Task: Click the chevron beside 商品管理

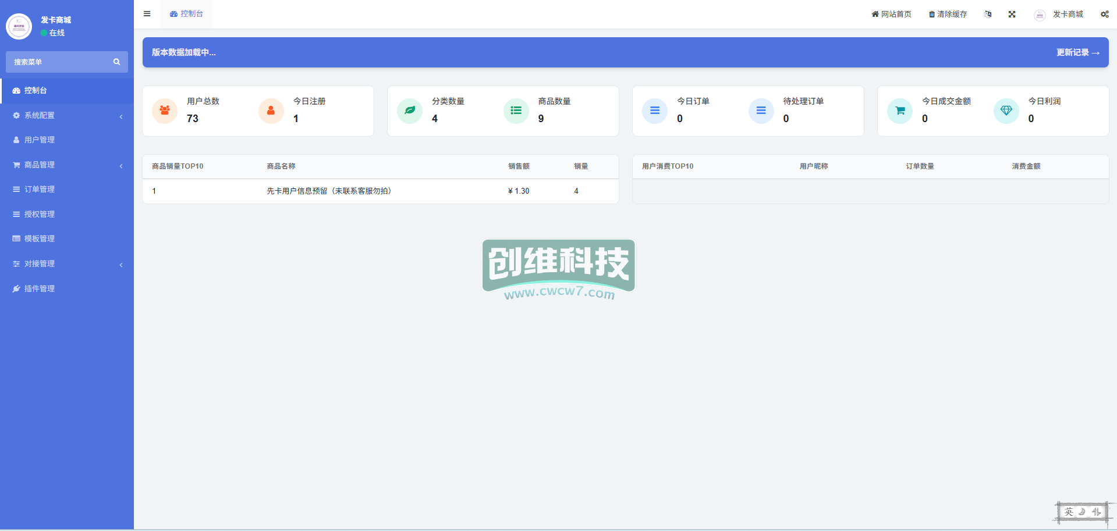Action: point(121,166)
